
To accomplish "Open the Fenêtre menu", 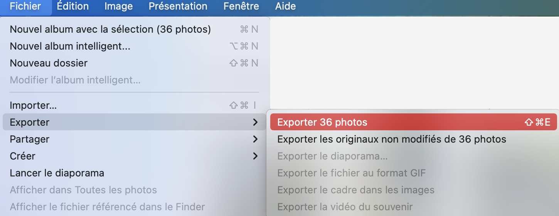I will [241, 7].
